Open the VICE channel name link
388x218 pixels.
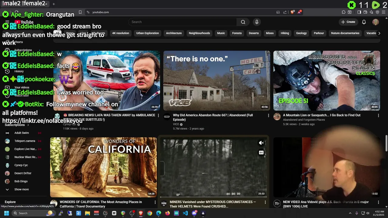click(176, 124)
